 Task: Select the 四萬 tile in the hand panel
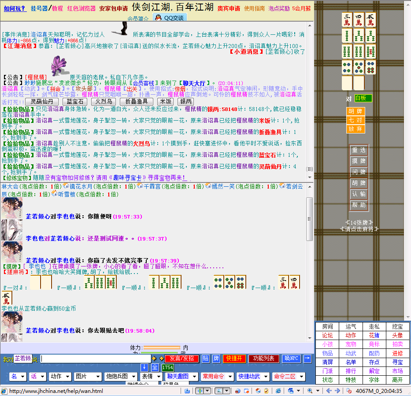pyautogui.click(x=359, y=20)
